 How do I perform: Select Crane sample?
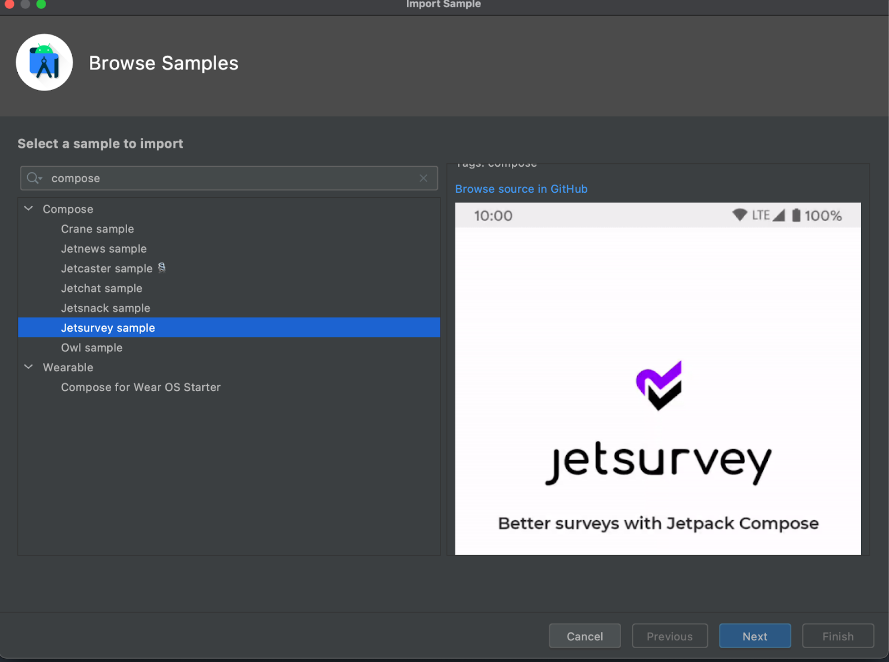click(x=97, y=229)
